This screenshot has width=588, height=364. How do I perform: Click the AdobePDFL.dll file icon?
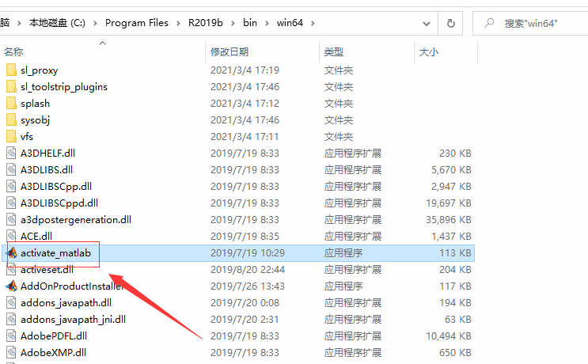coord(11,336)
